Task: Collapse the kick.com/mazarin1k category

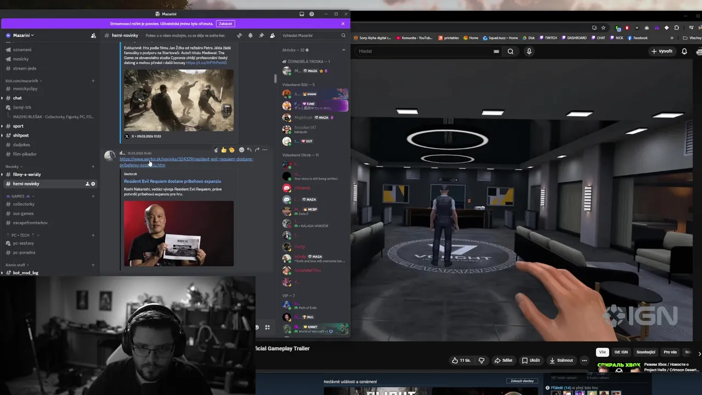Action: 23,81
